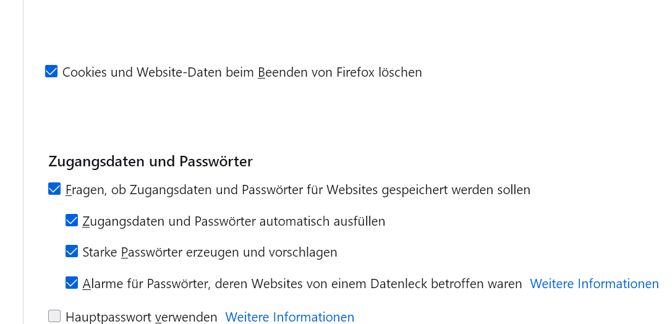Disable 'Fragen, ob Zugangsdaten' save-prompt checkbox
Viewport: 672px width, 324px height.
pyautogui.click(x=54, y=189)
